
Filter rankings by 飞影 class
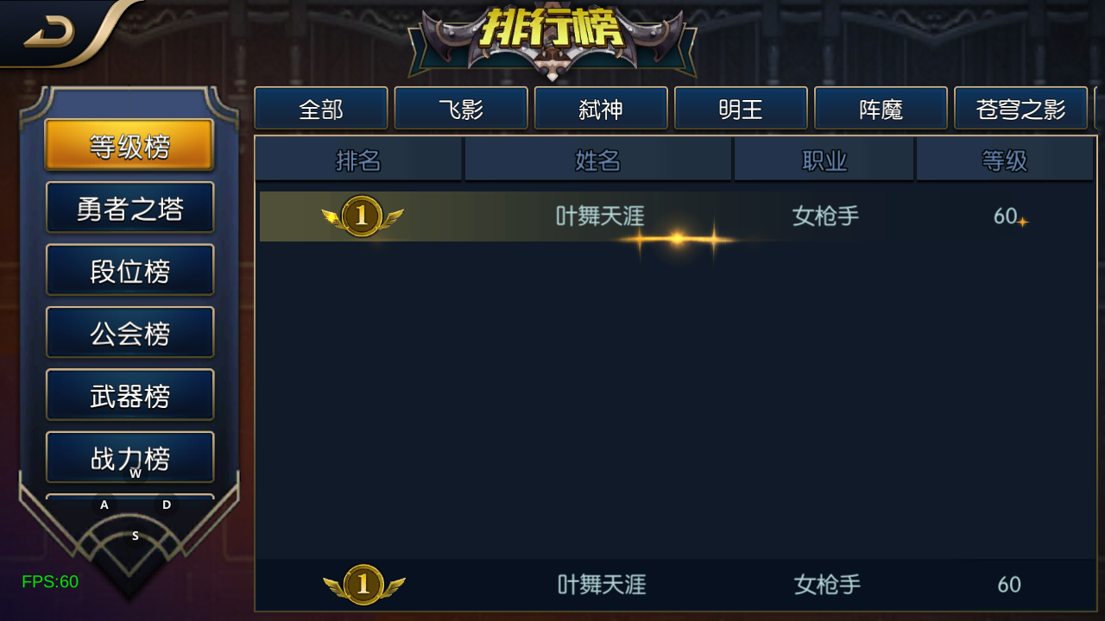[x=461, y=109]
